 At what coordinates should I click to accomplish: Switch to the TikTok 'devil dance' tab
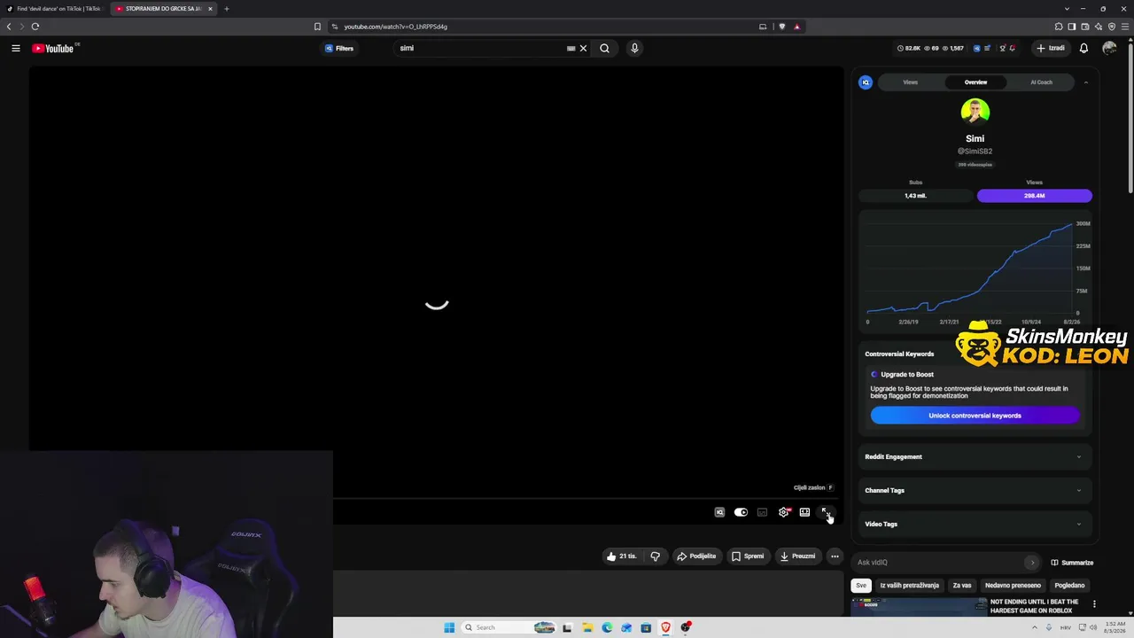(x=53, y=9)
